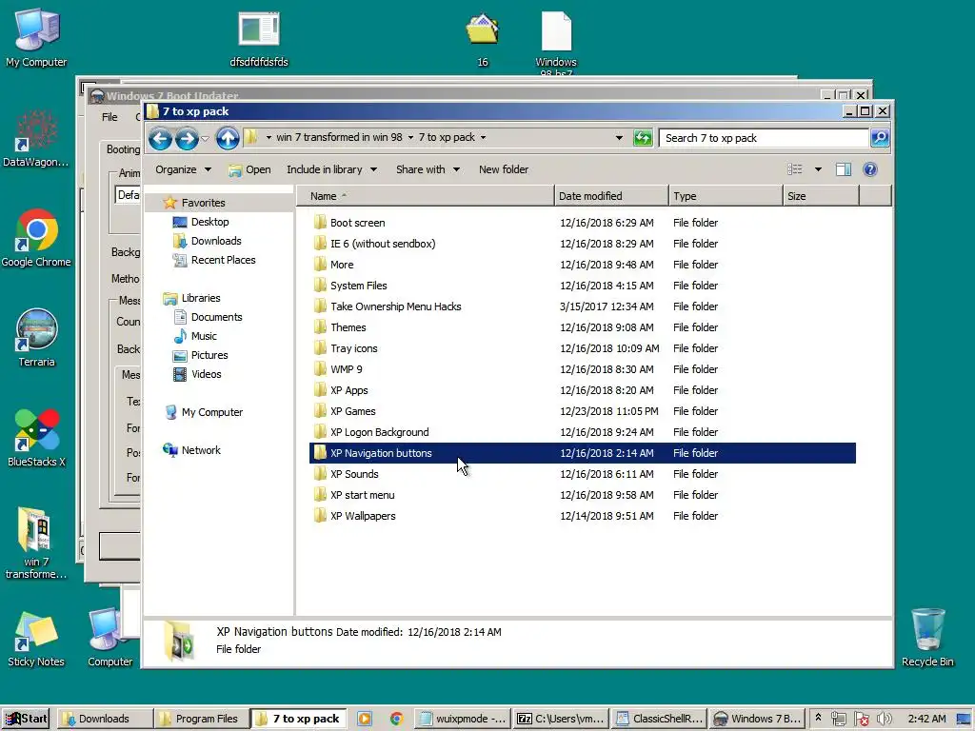This screenshot has width=975, height=731.
Task: Sort by the Type column header
Action: [726, 196]
